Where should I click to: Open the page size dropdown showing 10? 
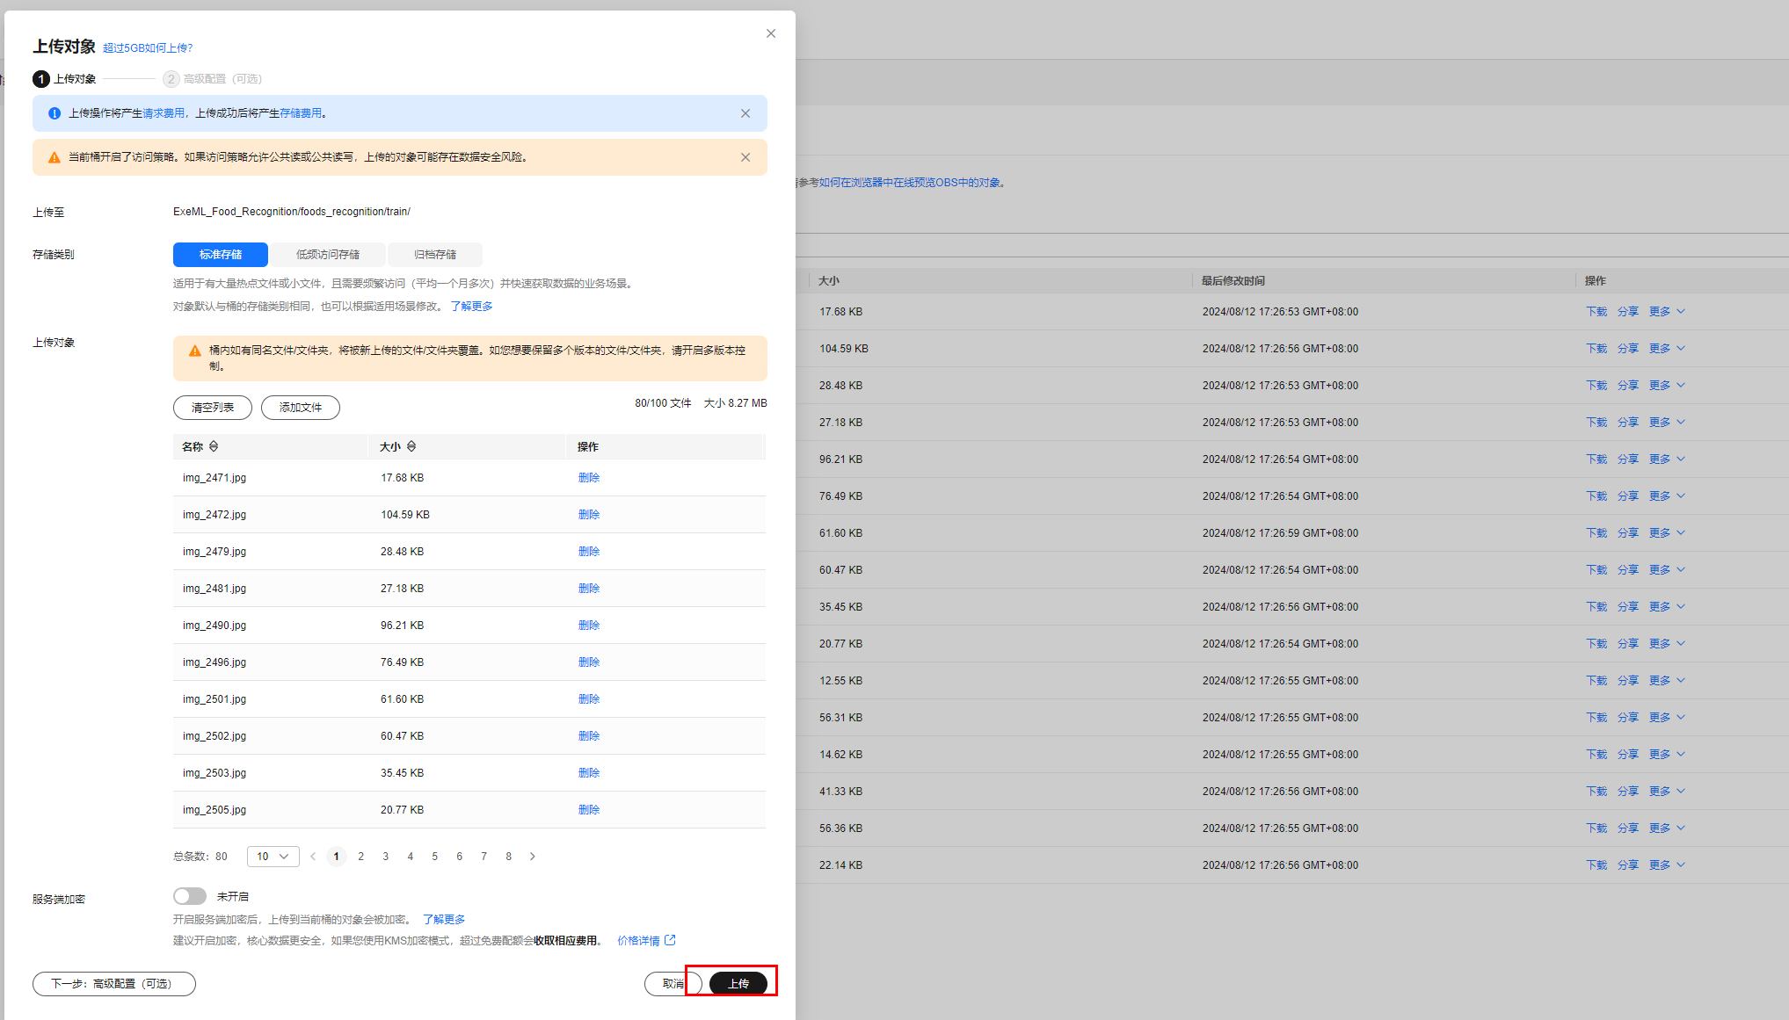click(273, 857)
